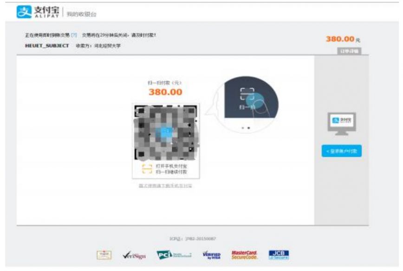This screenshot has width=403, height=271.
Task: Click the cashier title next to logo
Action: (81, 14)
